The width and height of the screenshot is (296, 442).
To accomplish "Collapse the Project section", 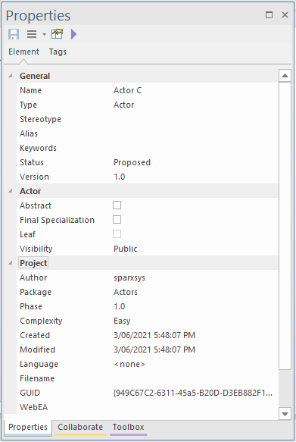I will point(11,263).
